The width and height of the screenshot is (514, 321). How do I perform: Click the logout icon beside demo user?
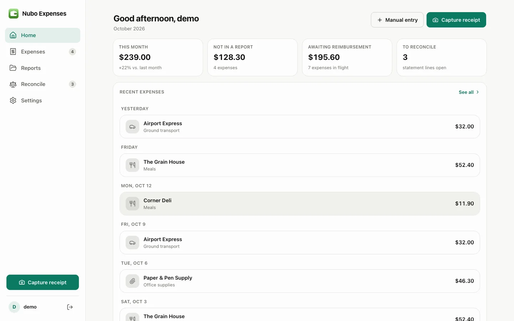[x=70, y=307]
